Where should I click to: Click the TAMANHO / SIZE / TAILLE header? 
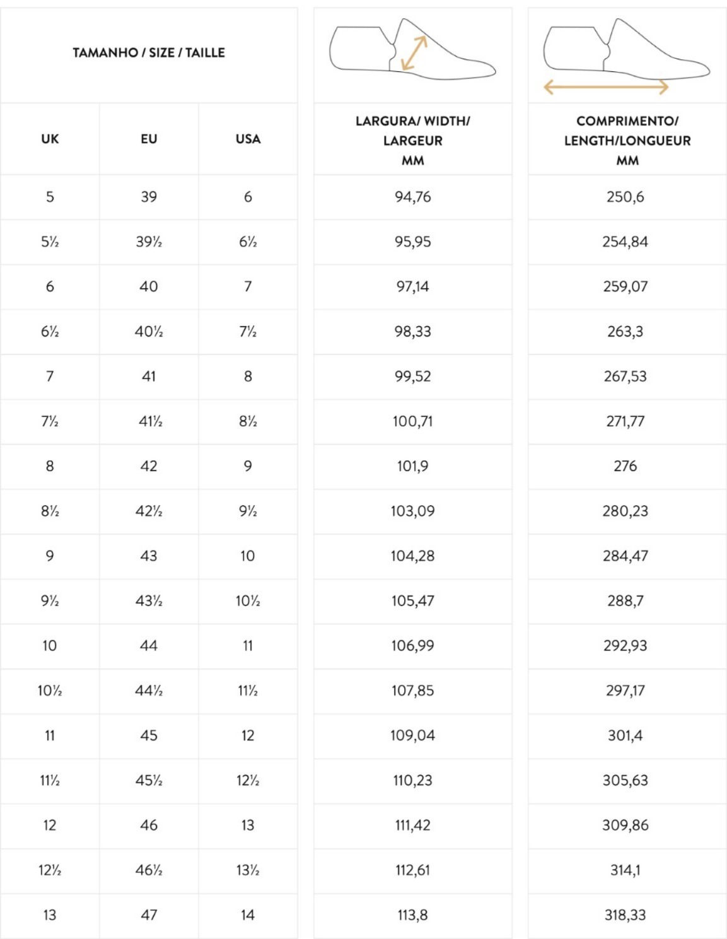pyautogui.click(x=149, y=53)
